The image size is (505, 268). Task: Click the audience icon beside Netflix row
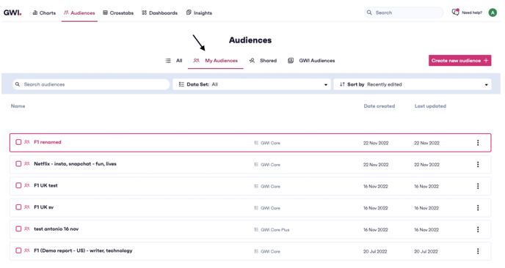(x=27, y=164)
